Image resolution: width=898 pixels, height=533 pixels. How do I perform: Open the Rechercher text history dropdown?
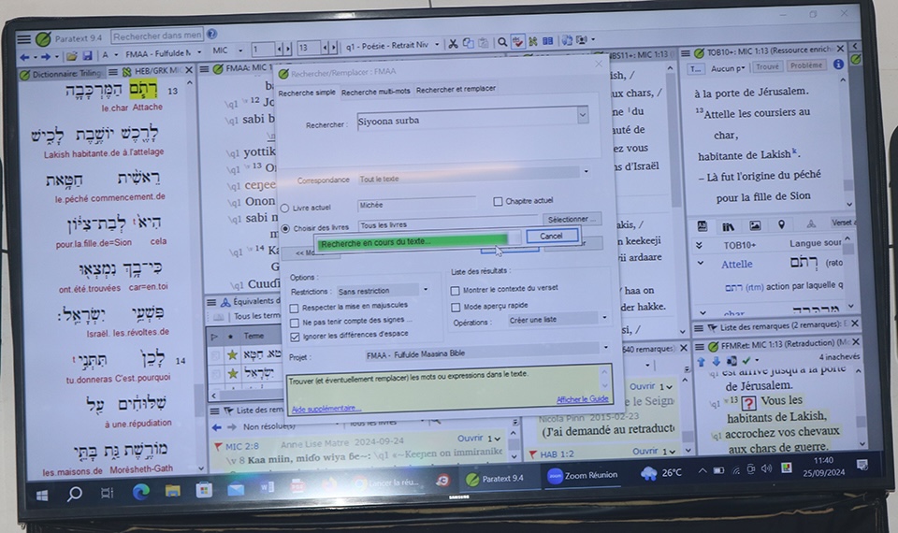click(x=583, y=115)
